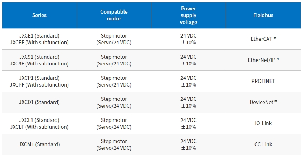Select the JXCE1 (Standard) series cell
The width and height of the screenshot is (306, 162).
(39, 39)
